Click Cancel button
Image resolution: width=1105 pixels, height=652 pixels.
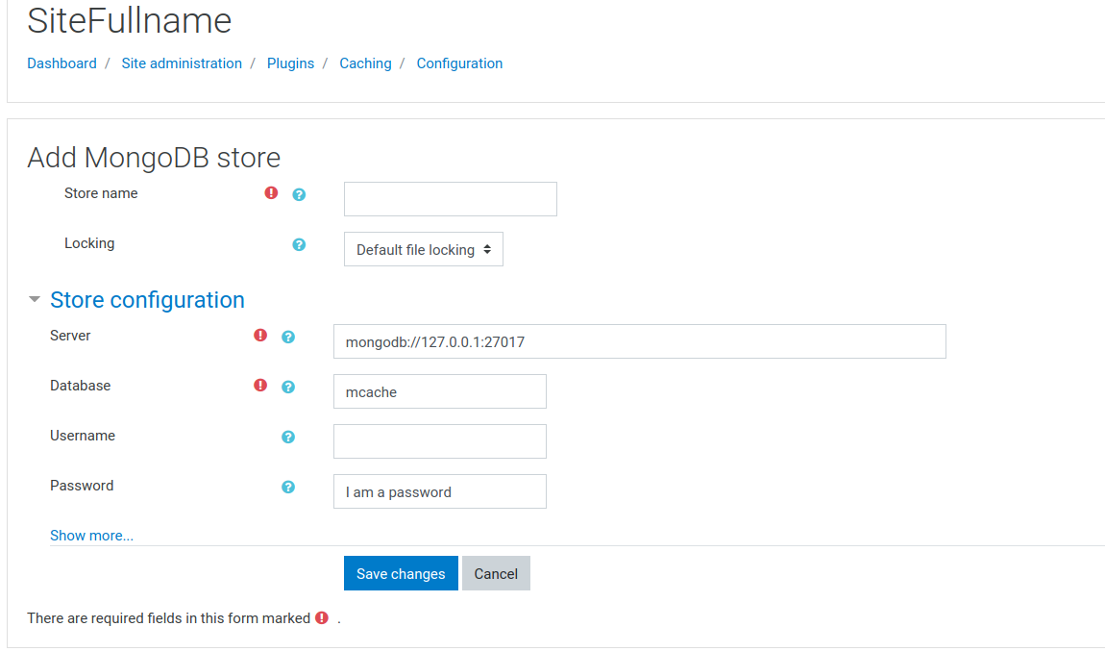[496, 573]
